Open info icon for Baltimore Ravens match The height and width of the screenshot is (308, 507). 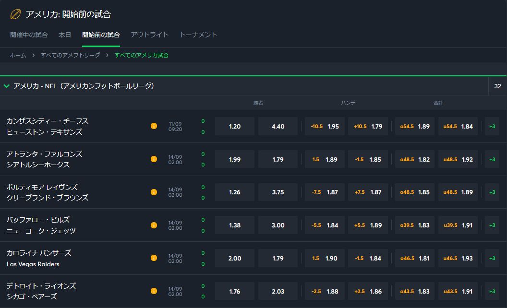154,192
